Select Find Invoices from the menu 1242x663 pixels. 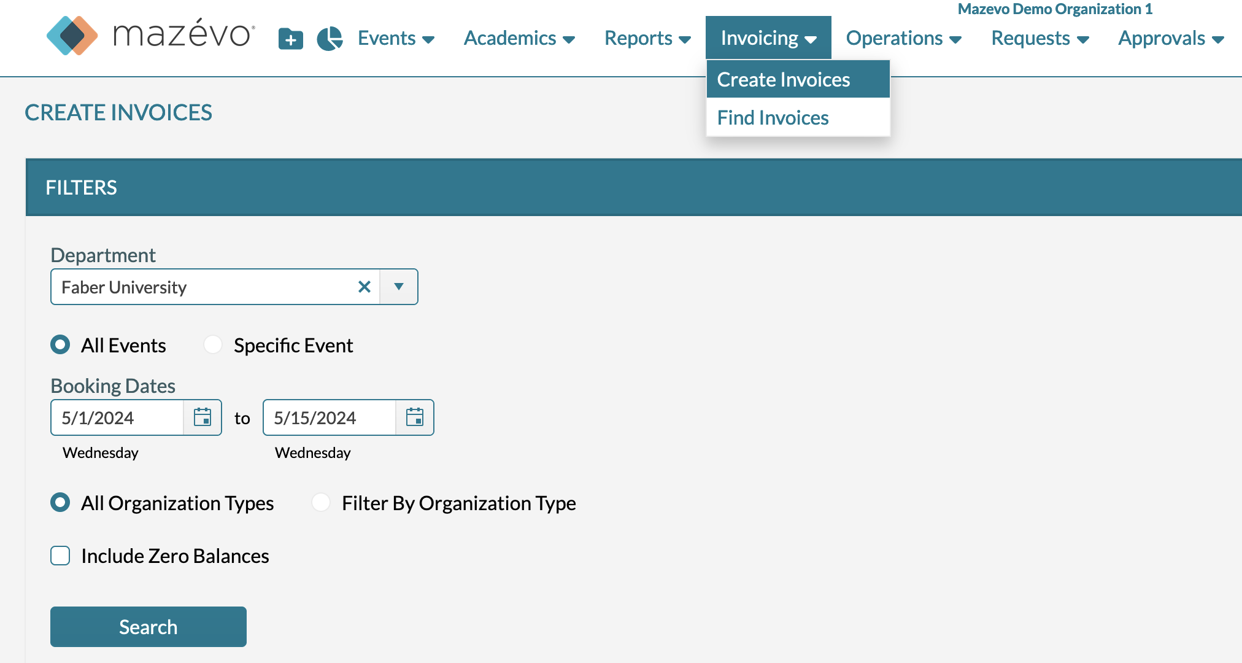(773, 117)
